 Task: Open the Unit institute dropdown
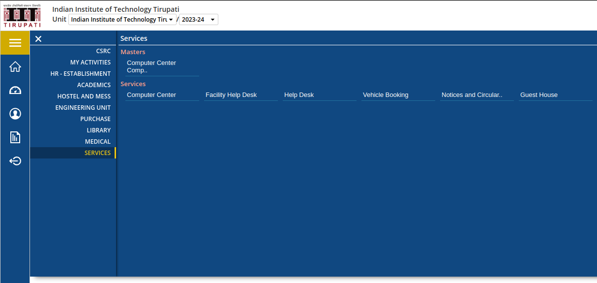coord(122,20)
